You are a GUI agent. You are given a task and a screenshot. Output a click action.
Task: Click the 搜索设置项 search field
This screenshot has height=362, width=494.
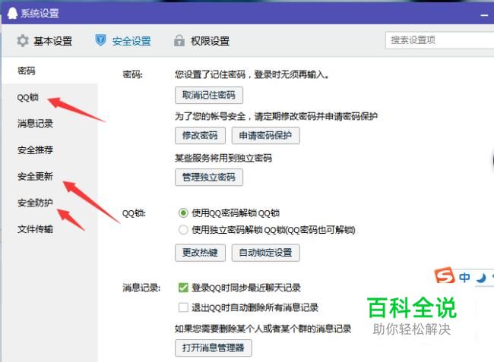point(439,40)
